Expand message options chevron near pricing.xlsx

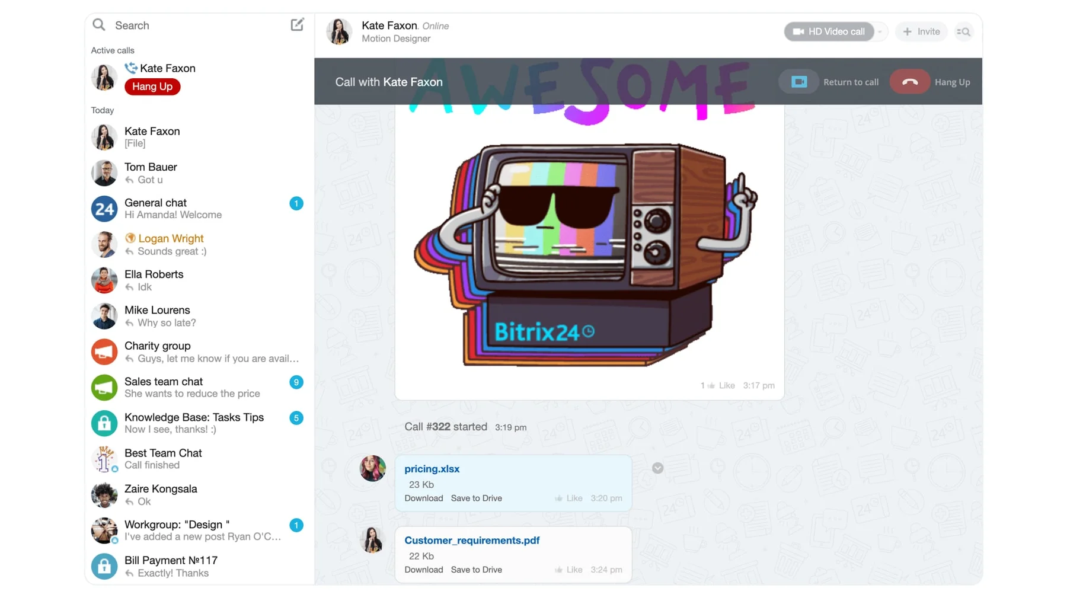pyautogui.click(x=657, y=468)
